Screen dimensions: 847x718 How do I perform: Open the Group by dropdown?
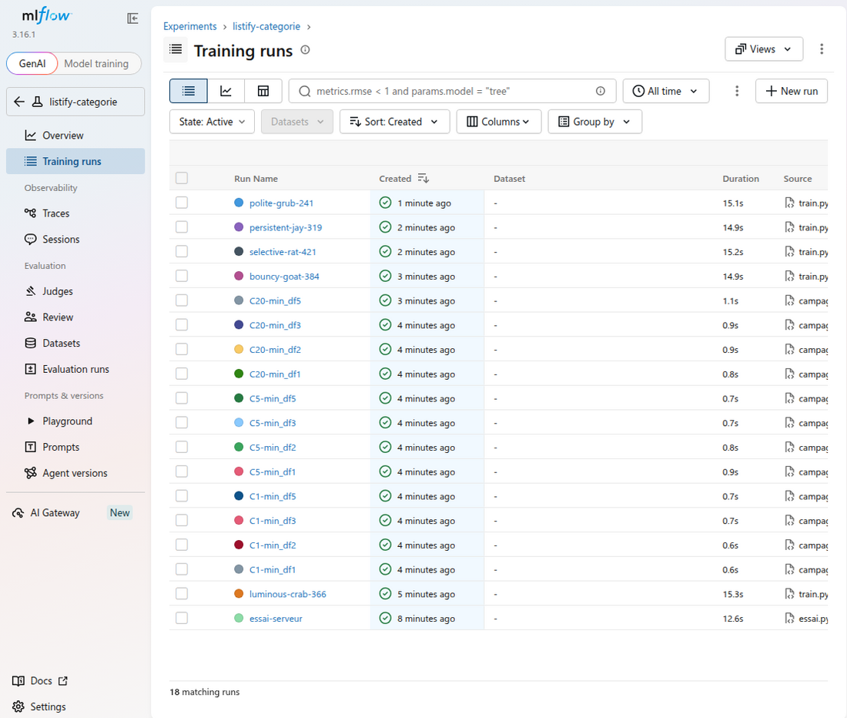click(594, 122)
